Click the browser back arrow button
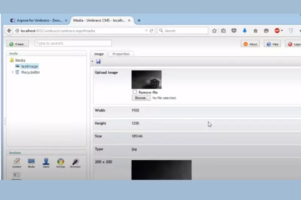The height and width of the screenshot is (200, 301). (9, 31)
